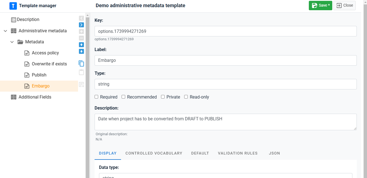This screenshot has width=367, height=178.
Task: Click the paste clipboard icon
Action: point(81,72)
